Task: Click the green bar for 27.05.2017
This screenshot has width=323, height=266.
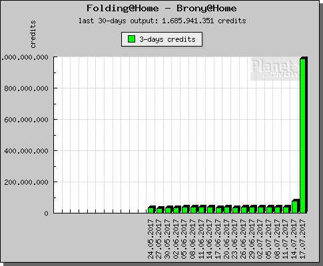Action: [159, 211]
